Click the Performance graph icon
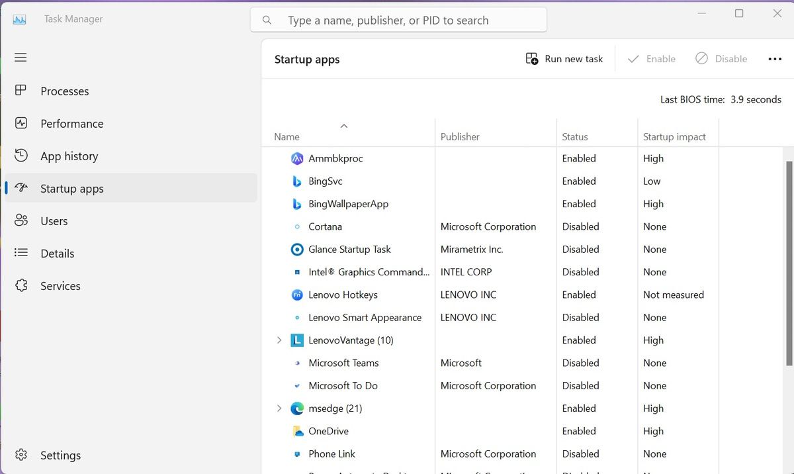The width and height of the screenshot is (794, 474). (21, 123)
